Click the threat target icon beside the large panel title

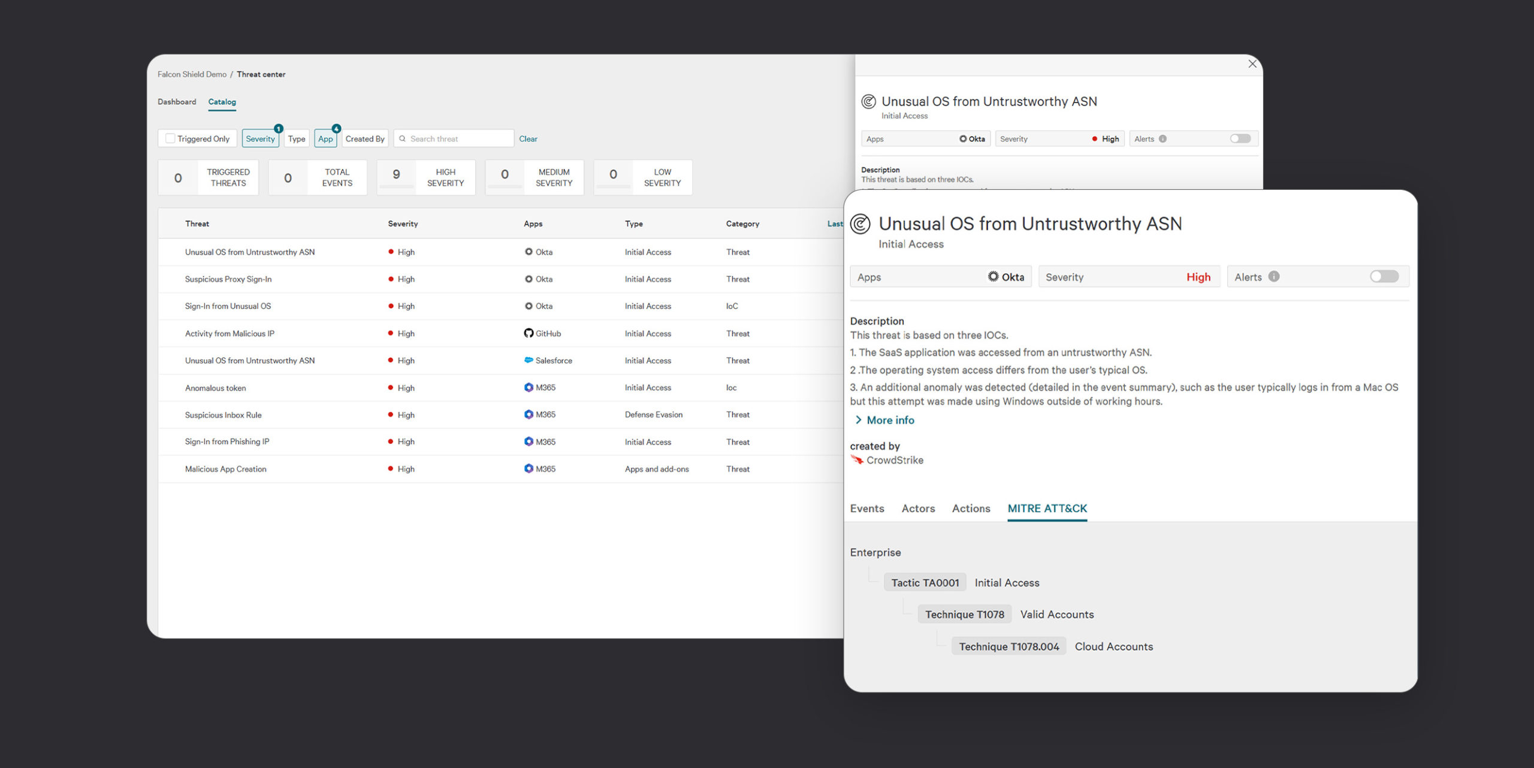click(860, 224)
